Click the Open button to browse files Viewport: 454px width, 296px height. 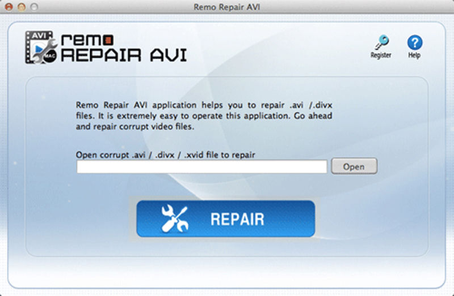click(x=354, y=166)
